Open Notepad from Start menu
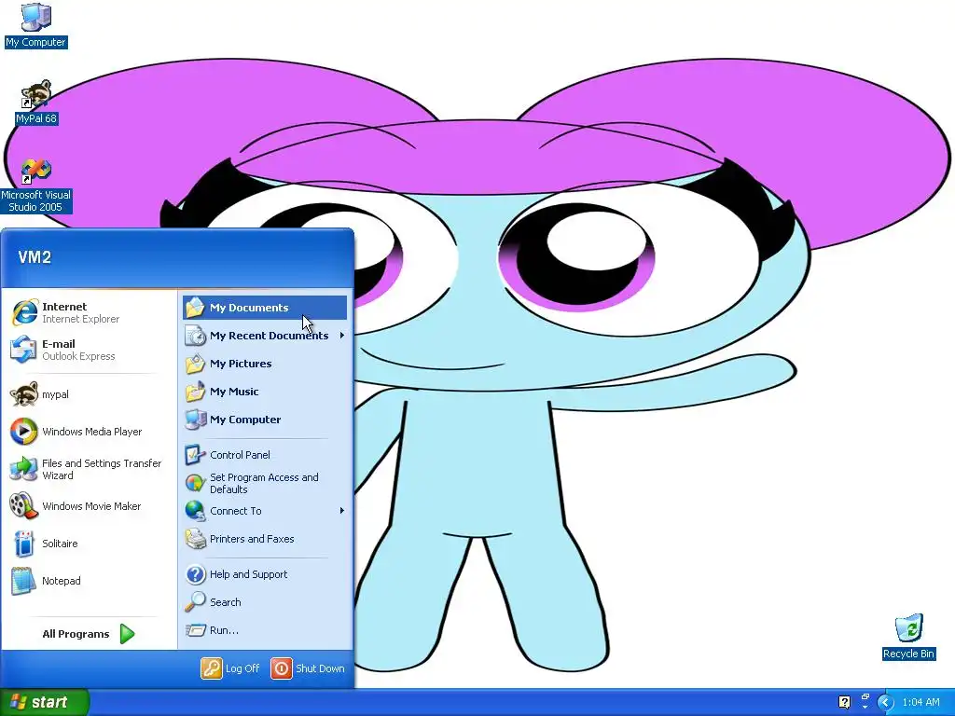This screenshot has height=716, width=955. coord(90,581)
